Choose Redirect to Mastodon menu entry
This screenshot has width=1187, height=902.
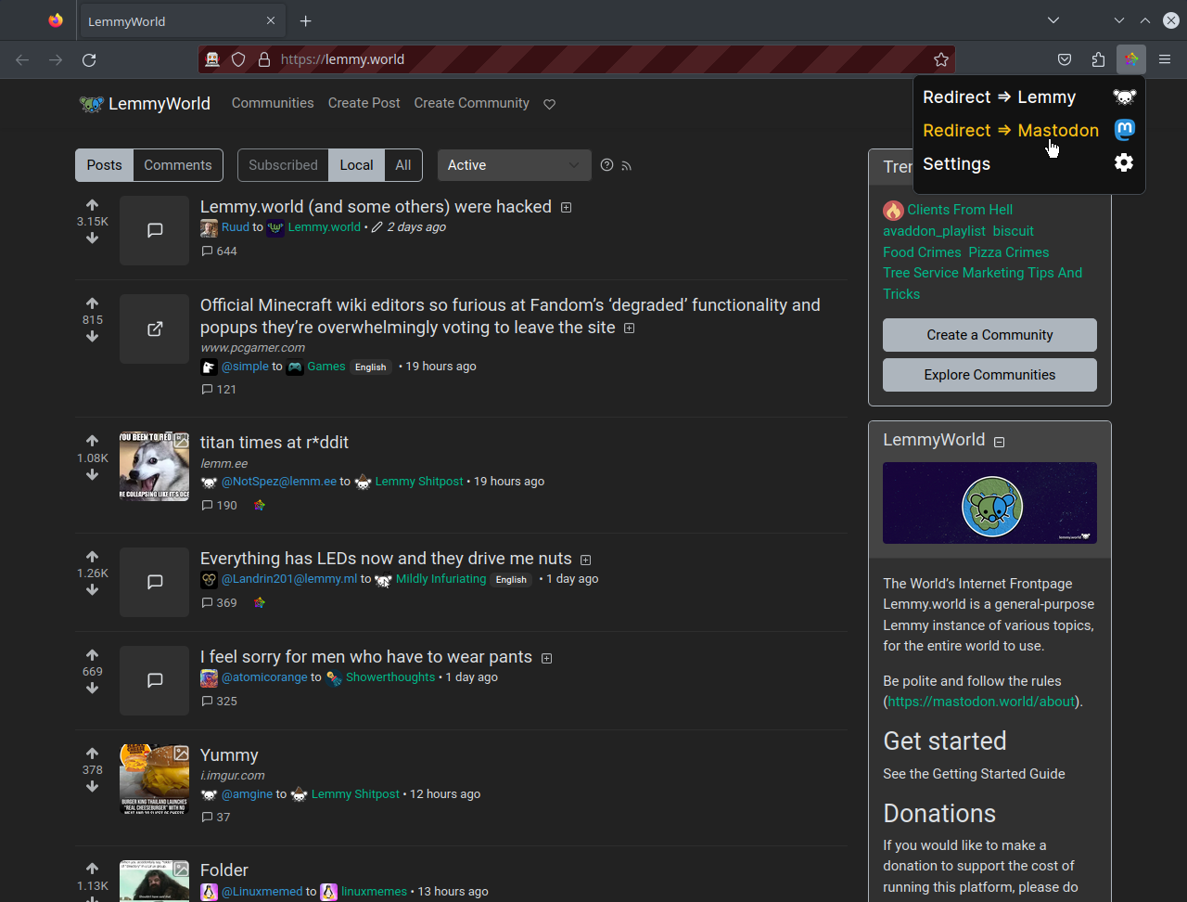coord(1010,131)
